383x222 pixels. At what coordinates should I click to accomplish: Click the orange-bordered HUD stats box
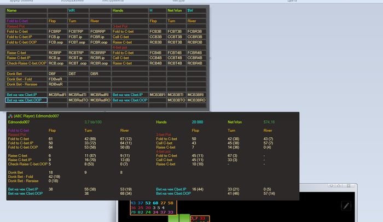[153, 208]
